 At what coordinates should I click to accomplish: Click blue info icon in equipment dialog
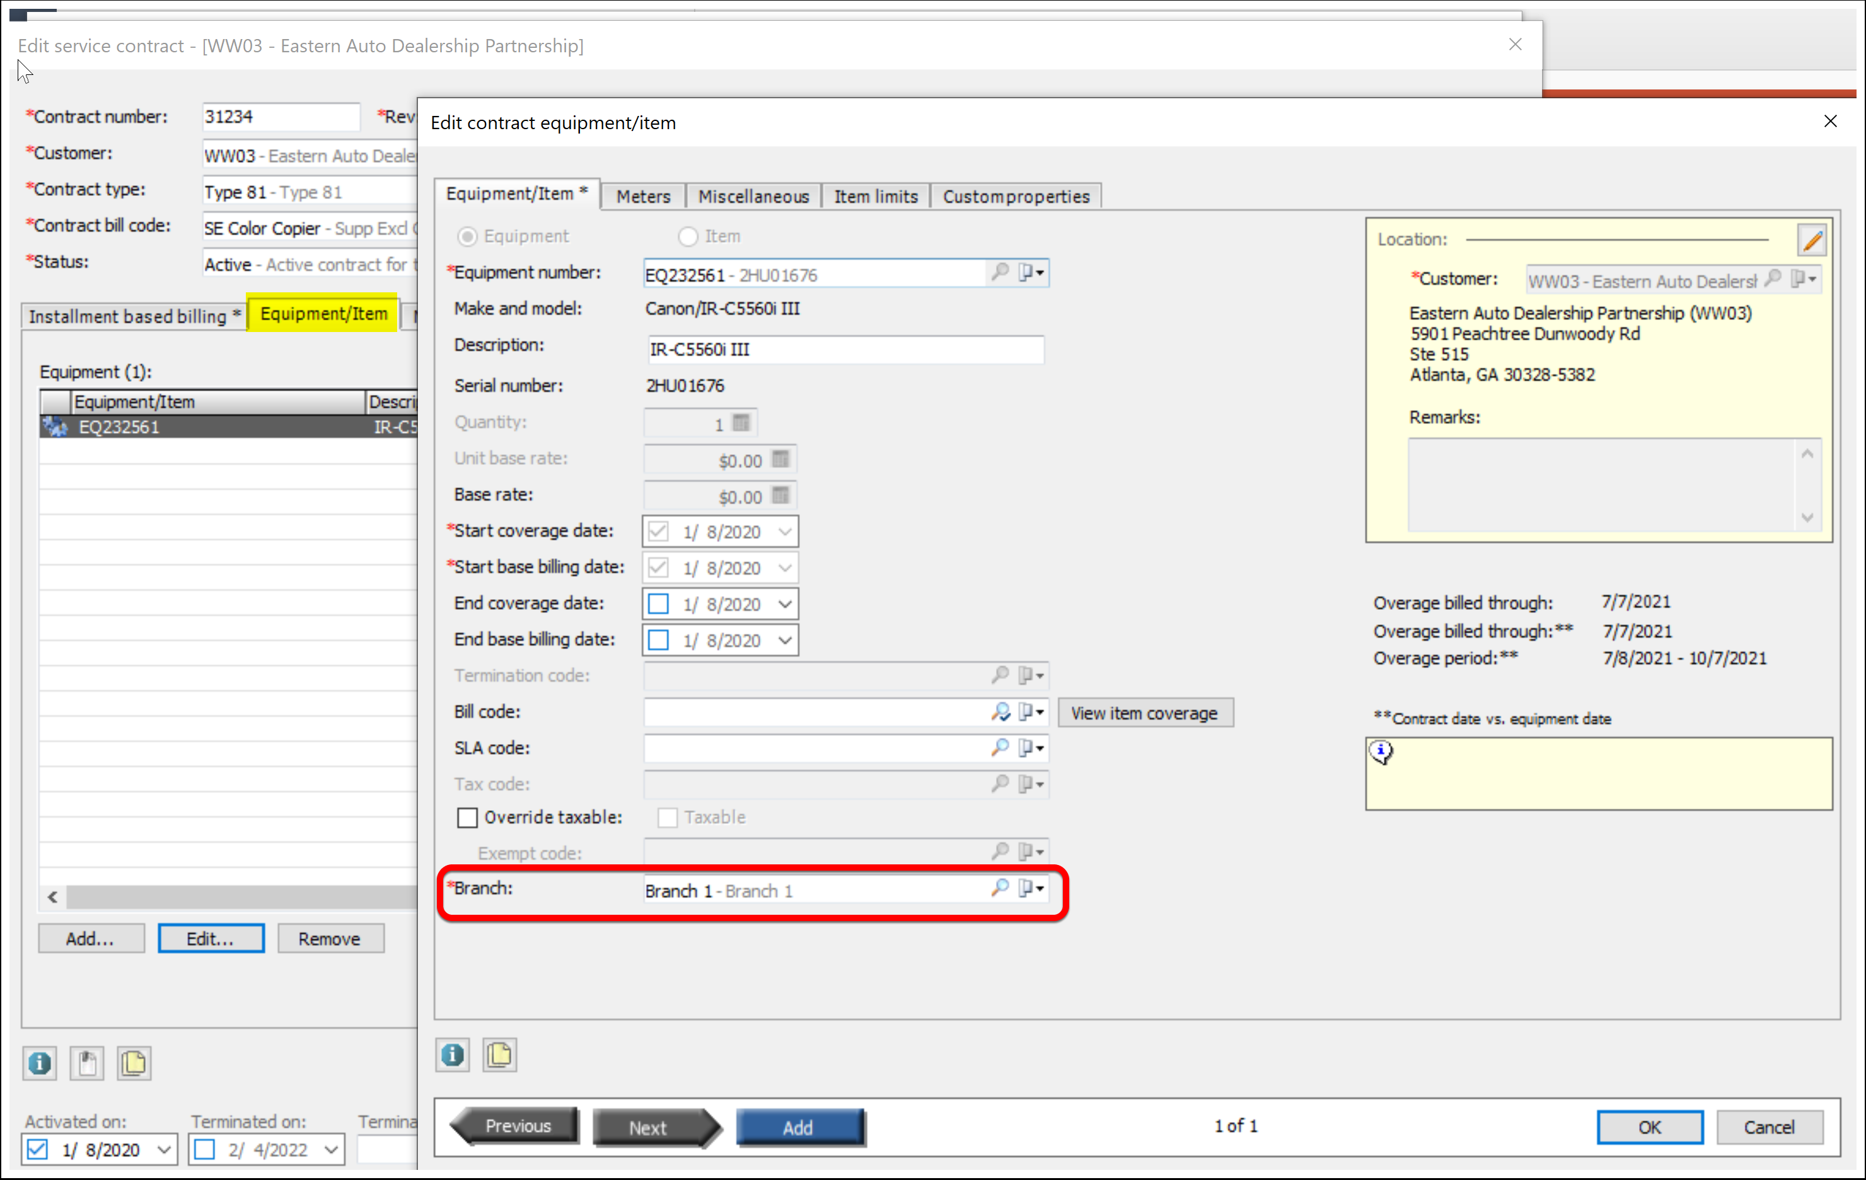point(453,1055)
